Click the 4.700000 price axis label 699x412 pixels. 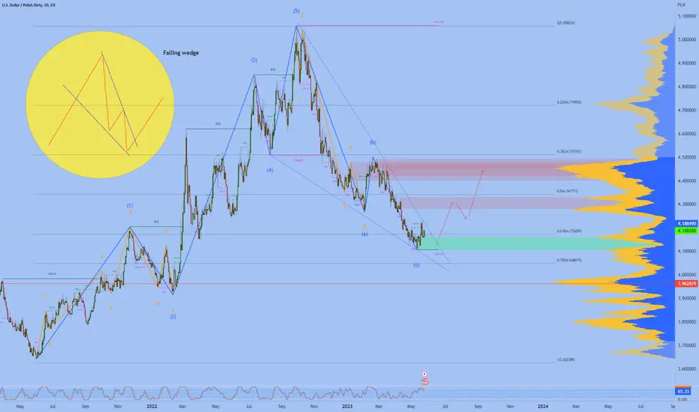(x=686, y=110)
